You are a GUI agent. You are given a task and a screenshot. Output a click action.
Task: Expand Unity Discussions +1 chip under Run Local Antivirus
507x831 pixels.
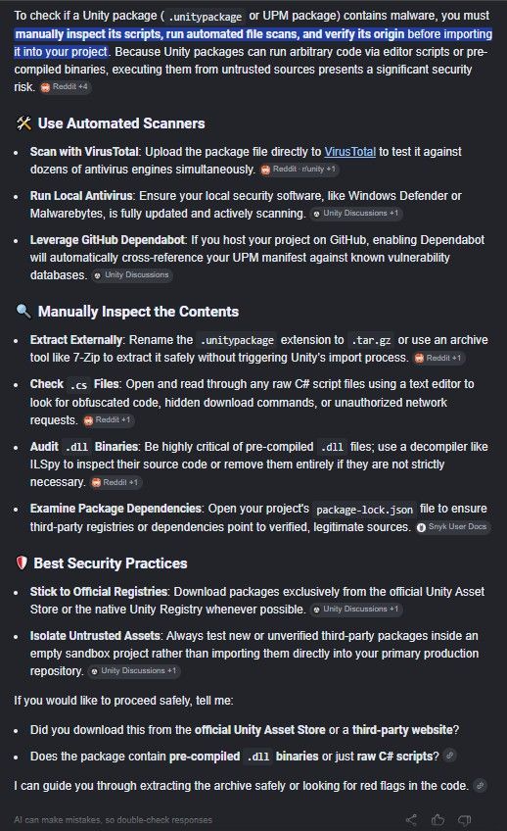tap(356, 213)
